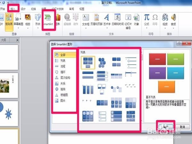
Task: Click the 页眉和页脚 header footer icon
Action: (96, 20)
